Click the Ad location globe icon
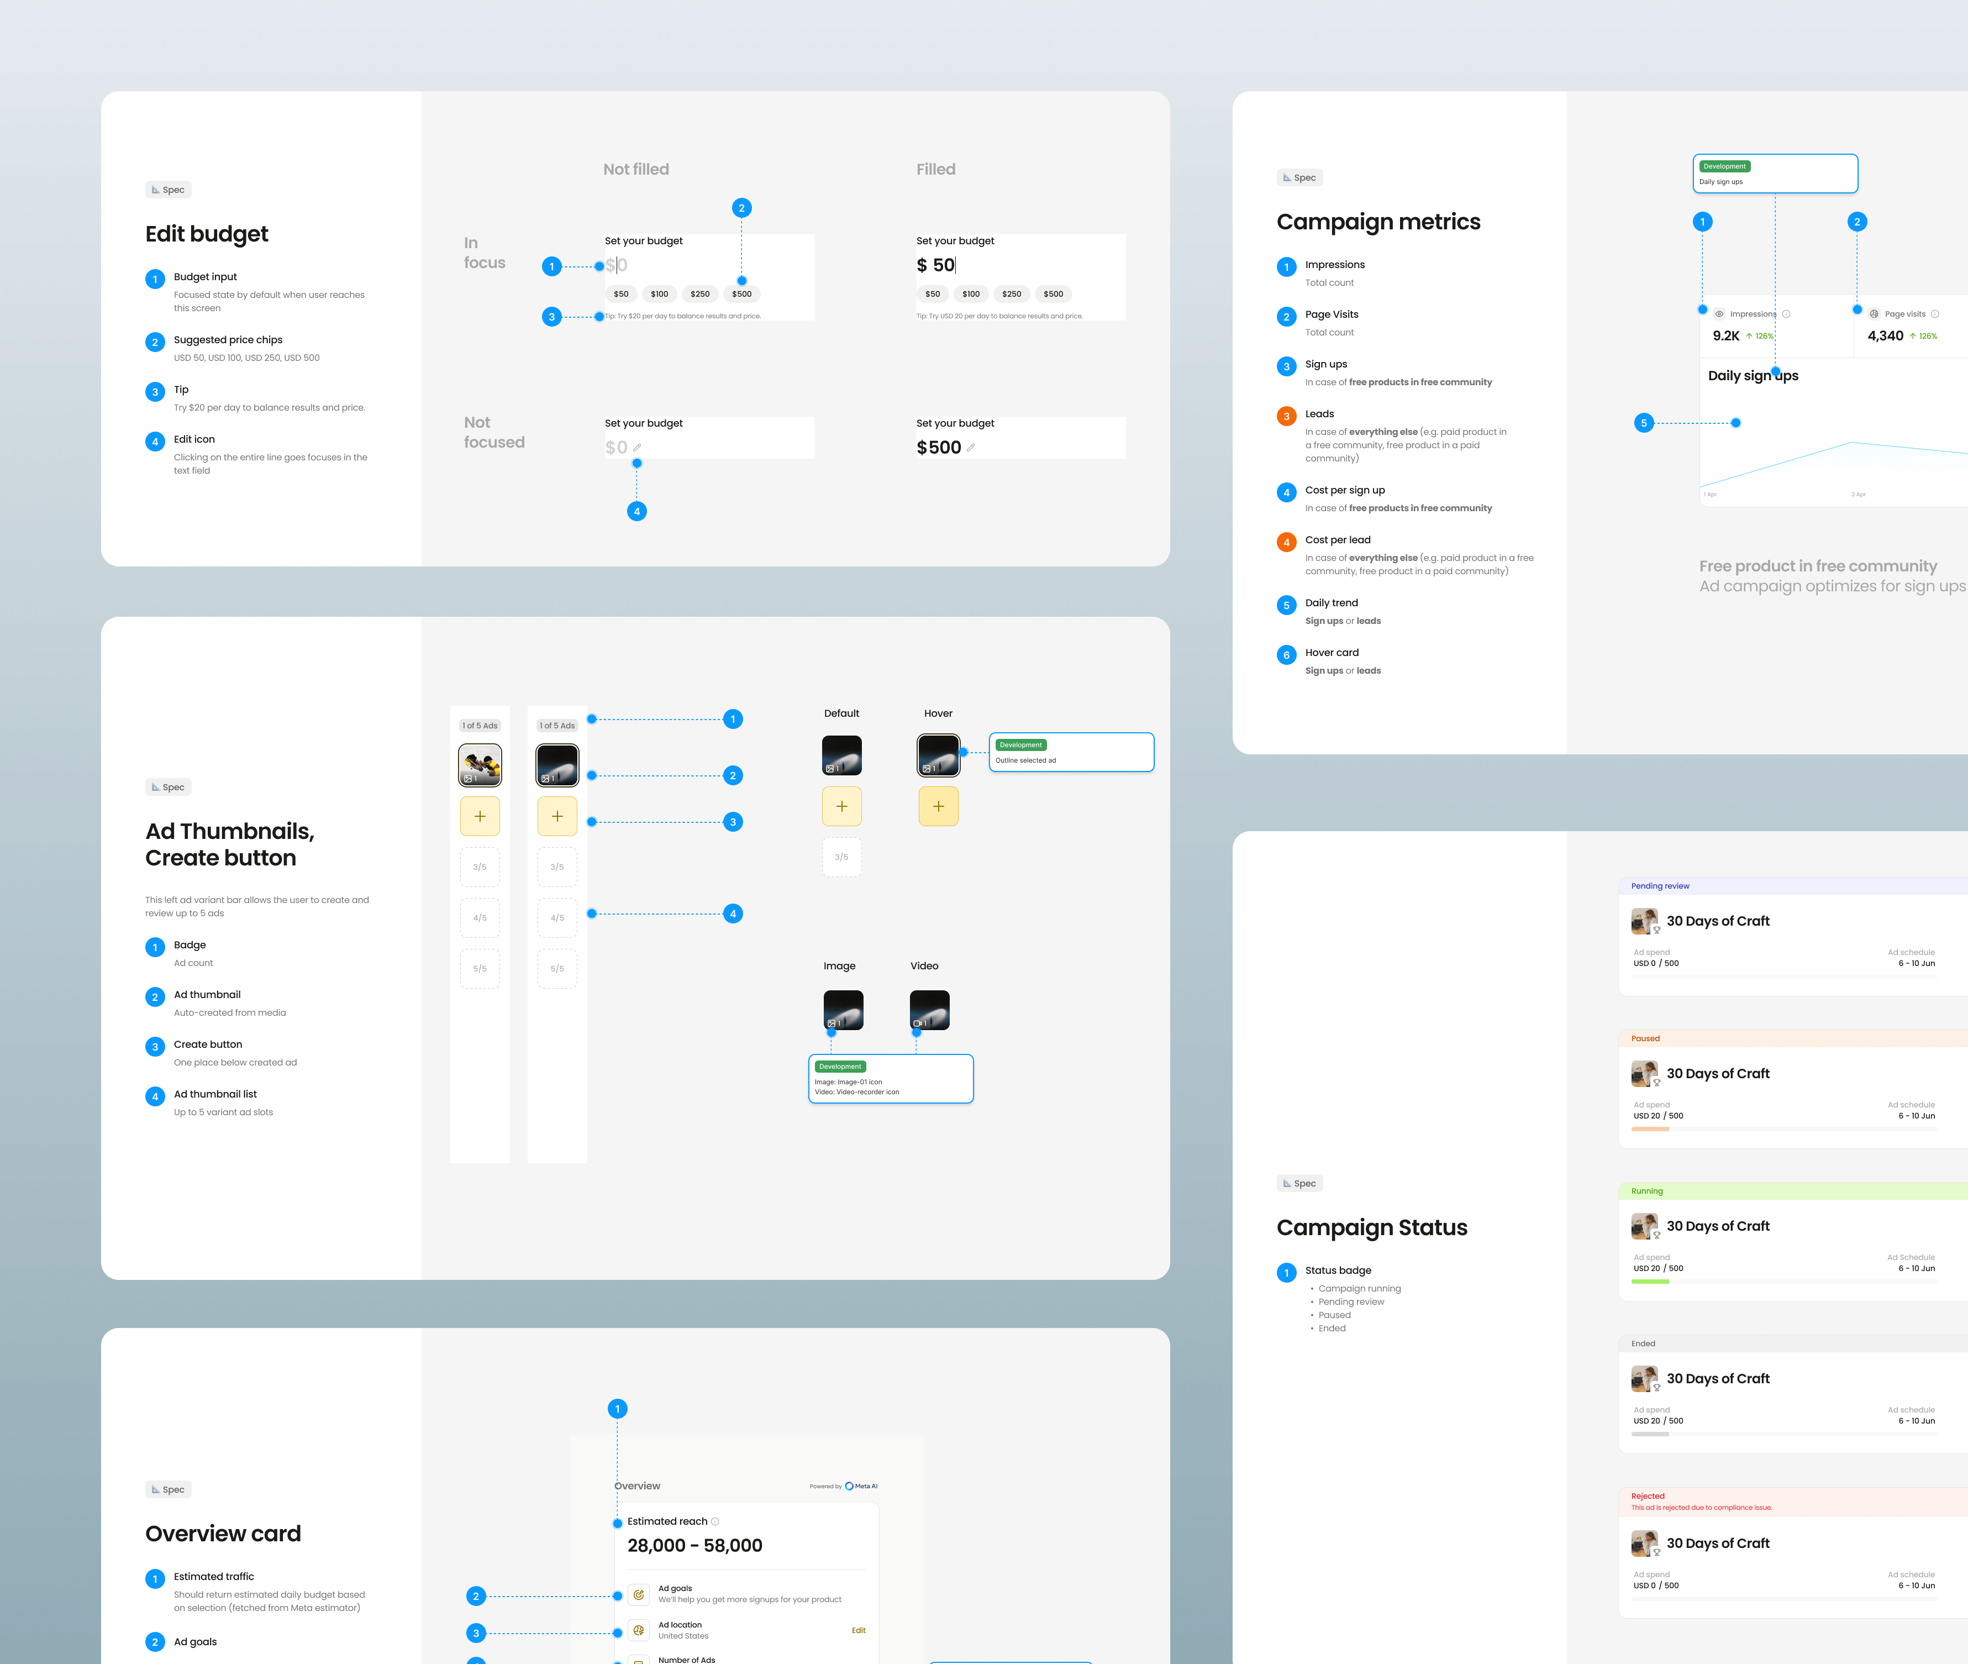Image resolution: width=1968 pixels, height=1664 pixels. [x=638, y=1630]
